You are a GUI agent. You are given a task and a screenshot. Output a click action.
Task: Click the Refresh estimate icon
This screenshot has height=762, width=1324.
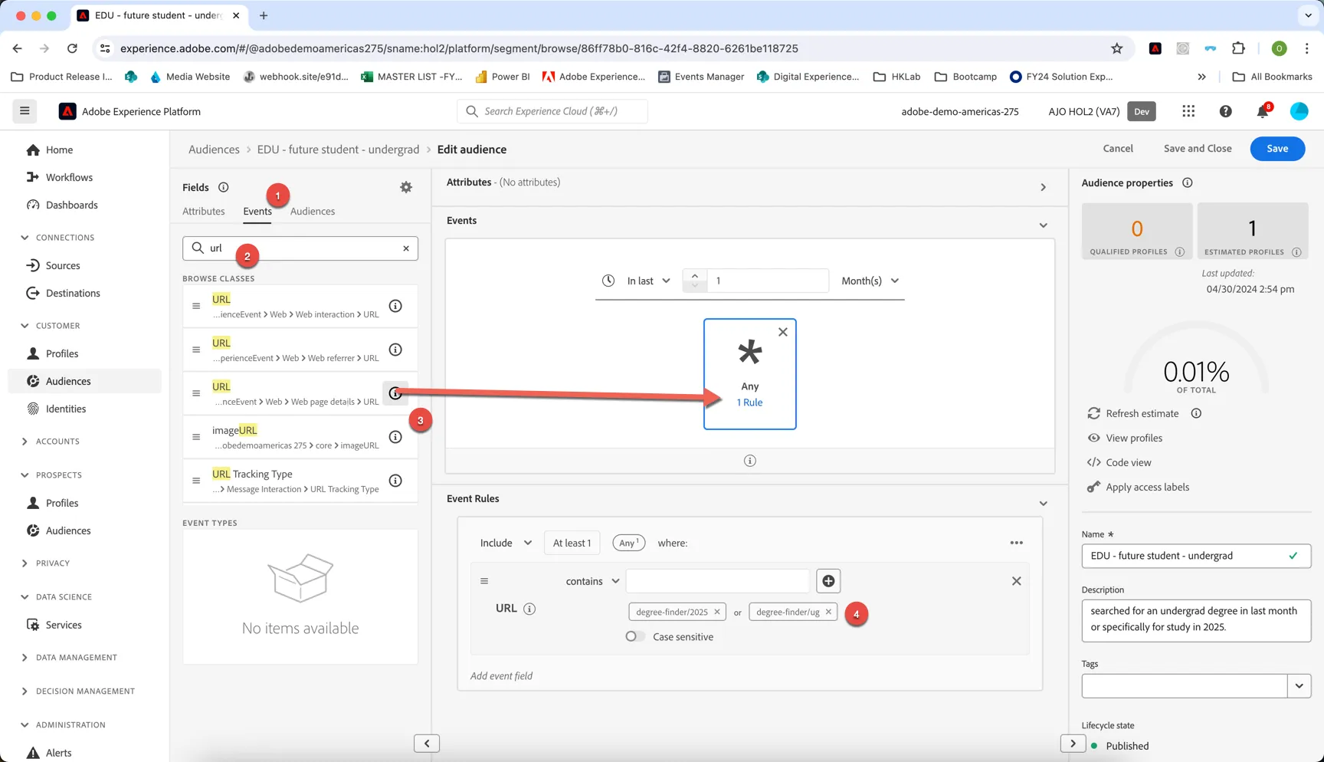pyautogui.click(x=1093, y=413)
